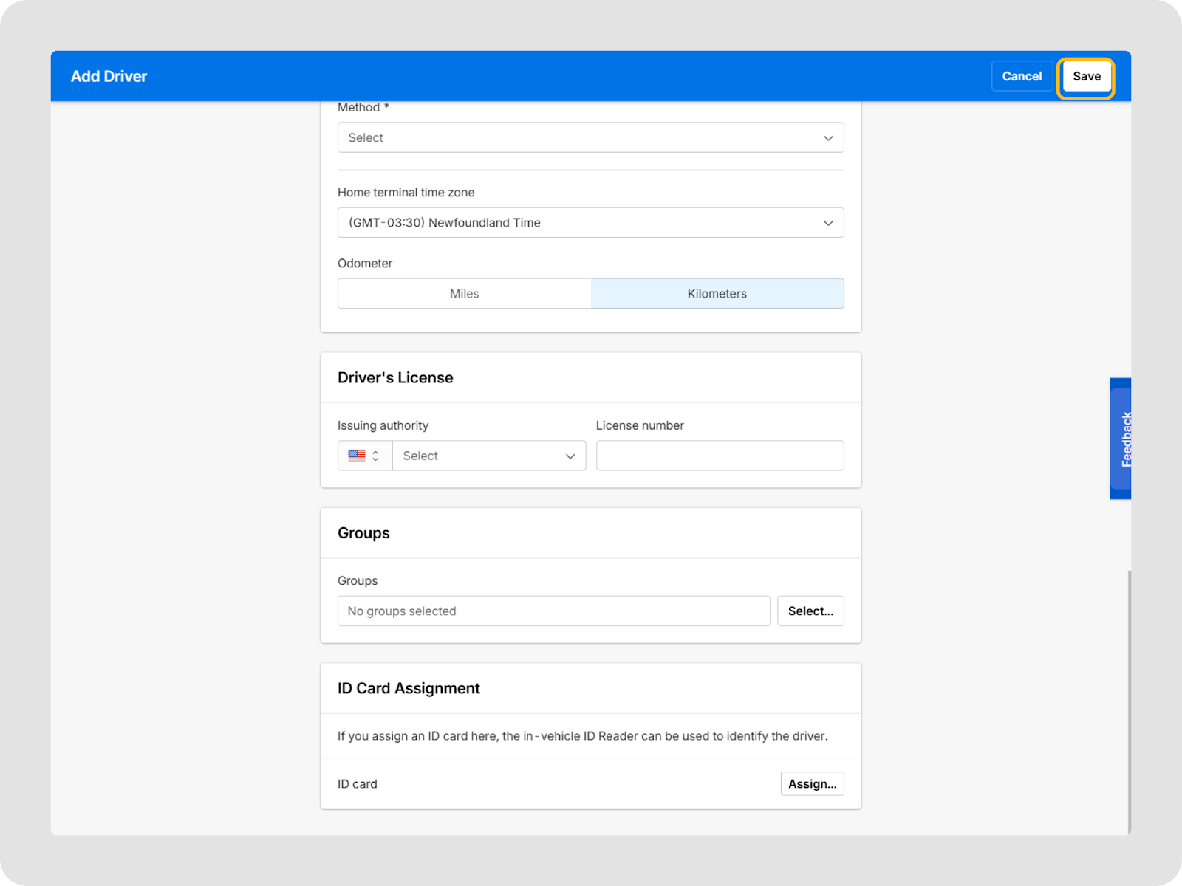Switch odometer unit to Miles
The image size is (1182, 886).
click(x=464, y=294)
